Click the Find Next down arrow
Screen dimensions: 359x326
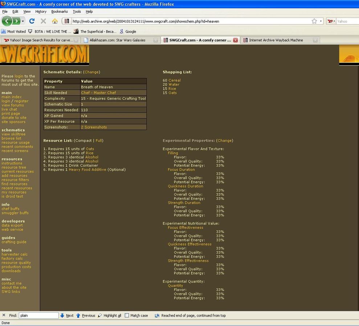pyautogui.click(x=62, y=315)
